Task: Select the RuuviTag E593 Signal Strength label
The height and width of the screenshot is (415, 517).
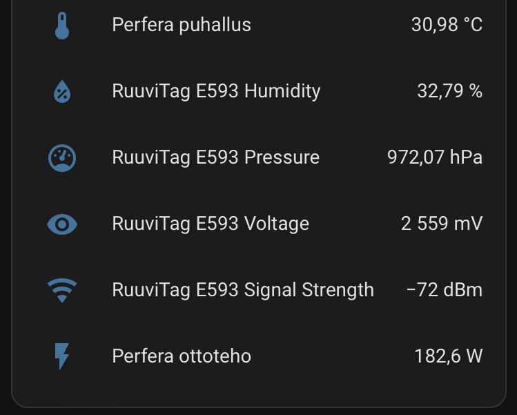Action: pyautogui.click(x=243, y=290)
